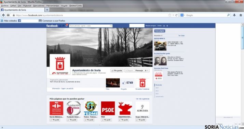Screen dimensions: 244x129
Task: Like the Ayuntamiento de Soria page with Me gusta
Action: (117, 70)
